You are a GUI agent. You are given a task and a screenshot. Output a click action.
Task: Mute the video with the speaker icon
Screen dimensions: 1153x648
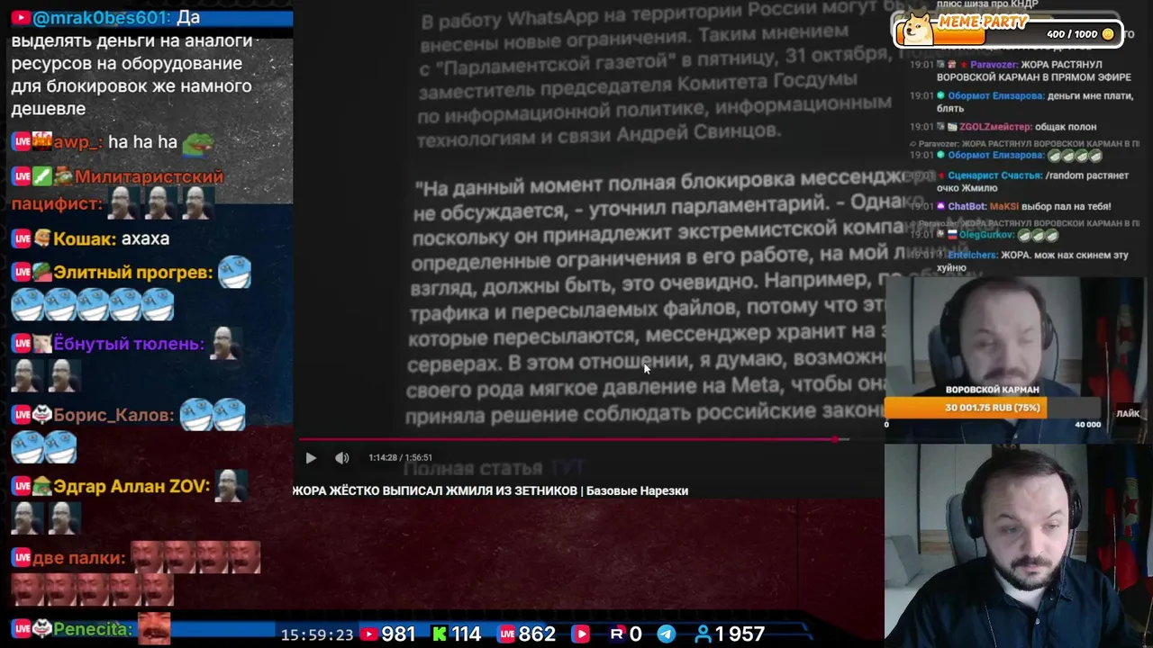[342, 458]
